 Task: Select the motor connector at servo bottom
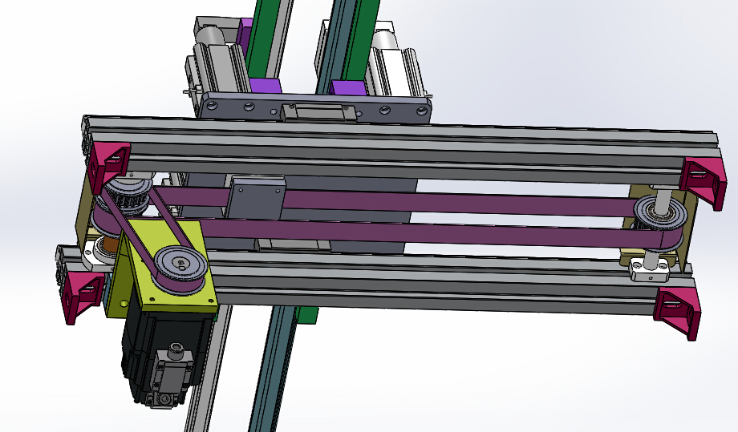click(170, 376)
